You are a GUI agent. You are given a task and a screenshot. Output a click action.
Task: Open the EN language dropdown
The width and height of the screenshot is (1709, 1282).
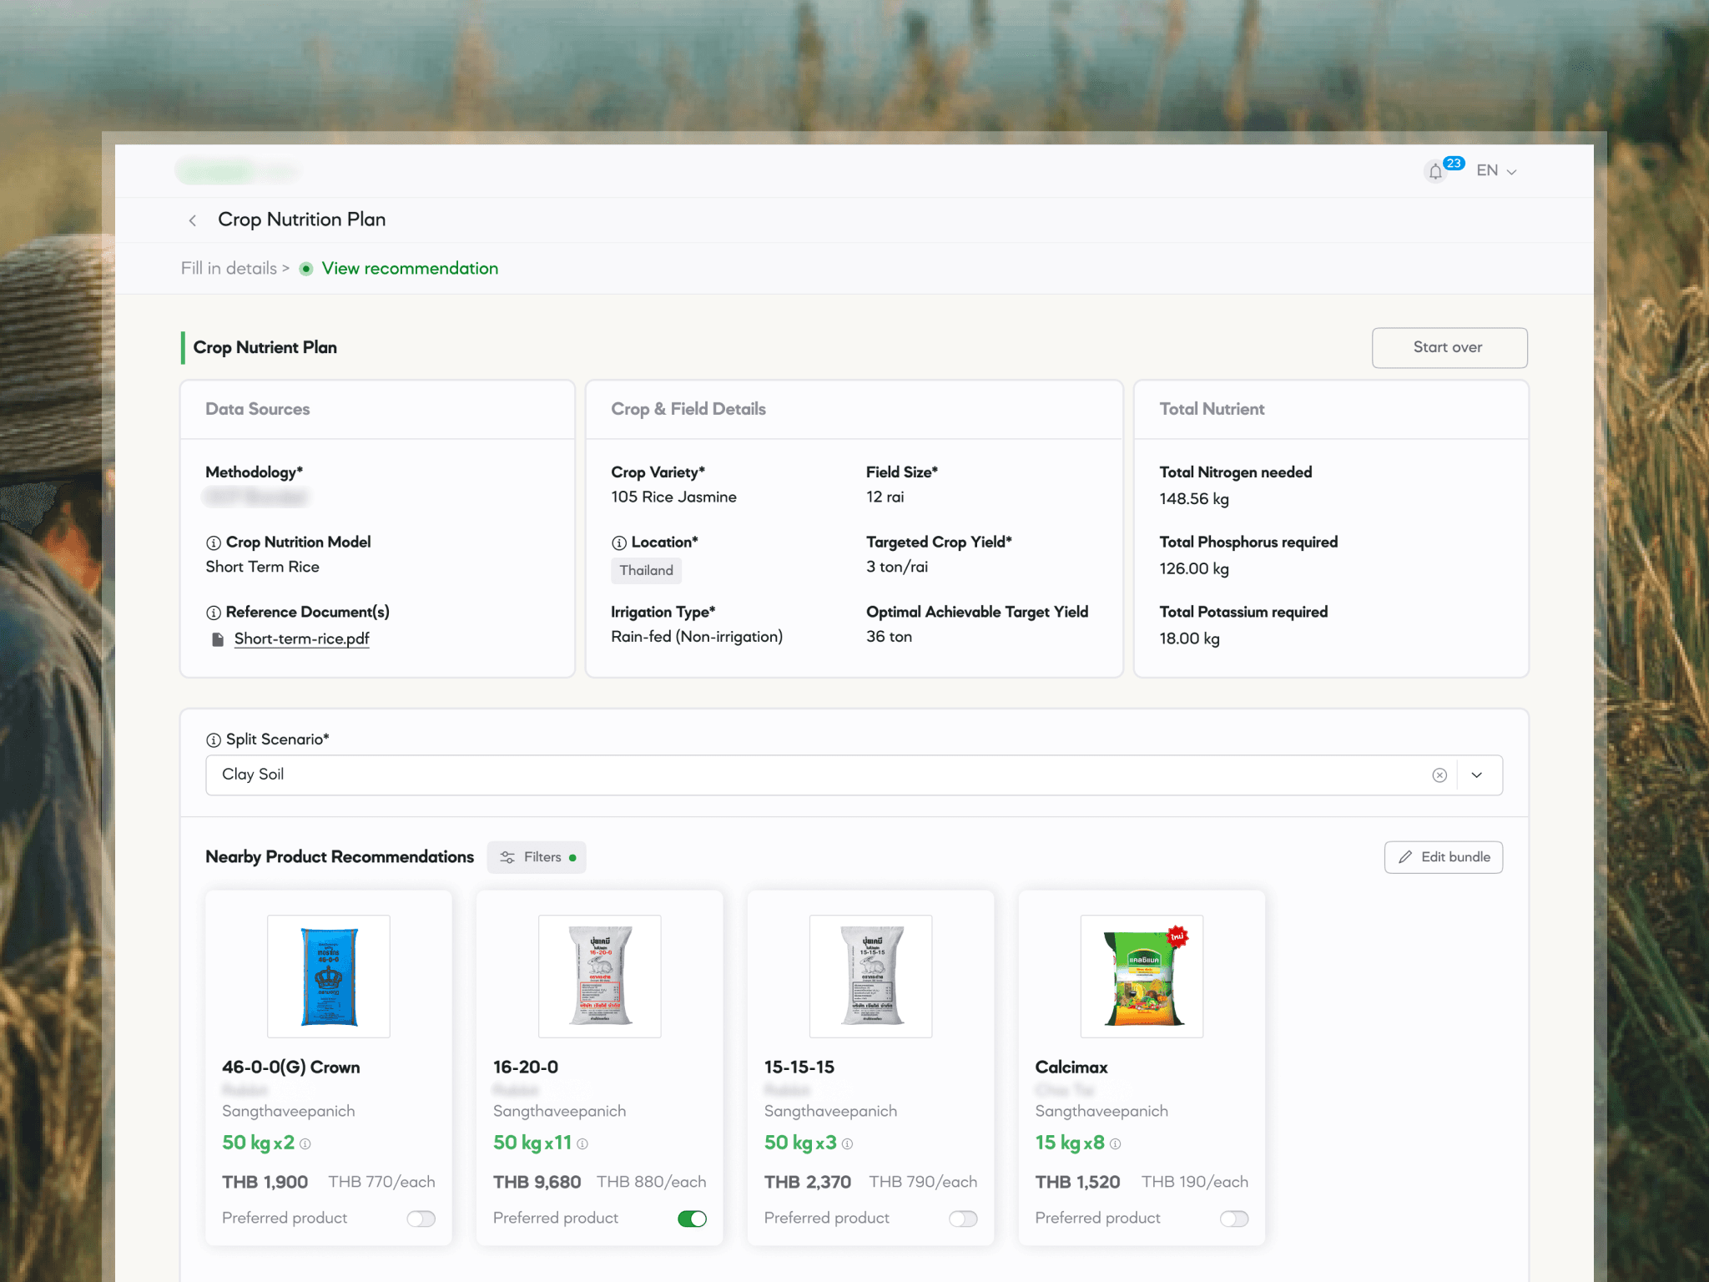tap(1496, 171)
